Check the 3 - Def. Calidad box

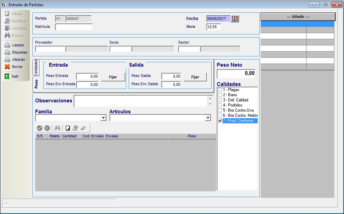(x=220, y=100)
